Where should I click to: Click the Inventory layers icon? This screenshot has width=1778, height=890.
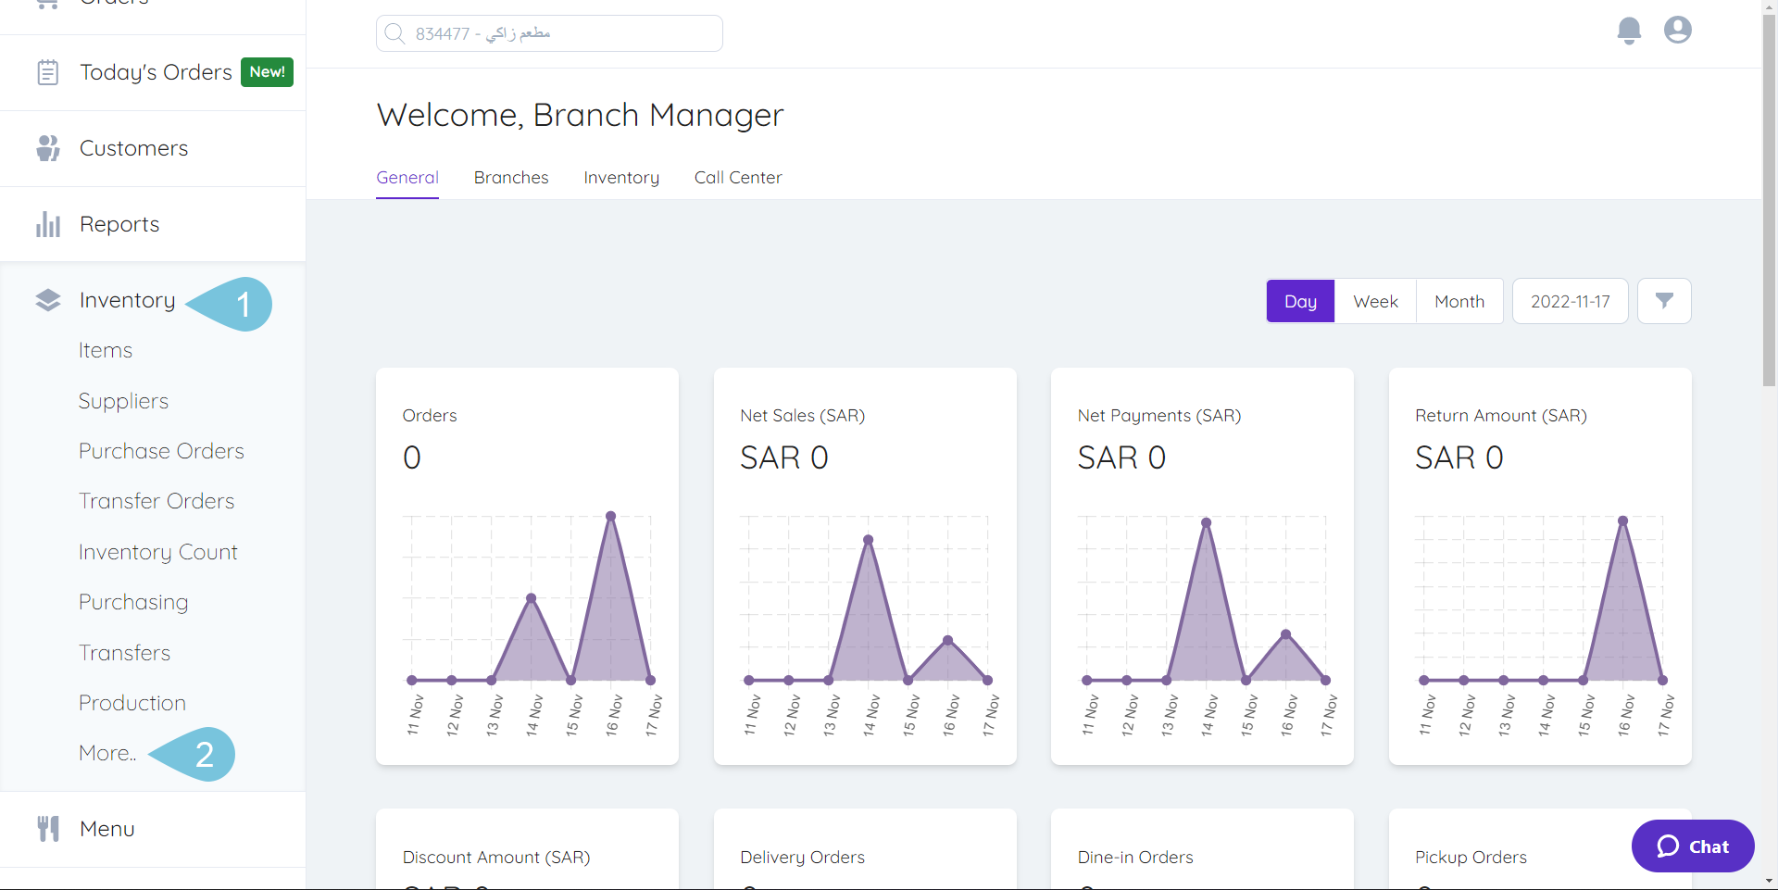pos(47,299)
